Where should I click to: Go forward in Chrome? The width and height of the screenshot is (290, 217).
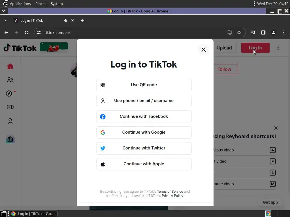16,32
